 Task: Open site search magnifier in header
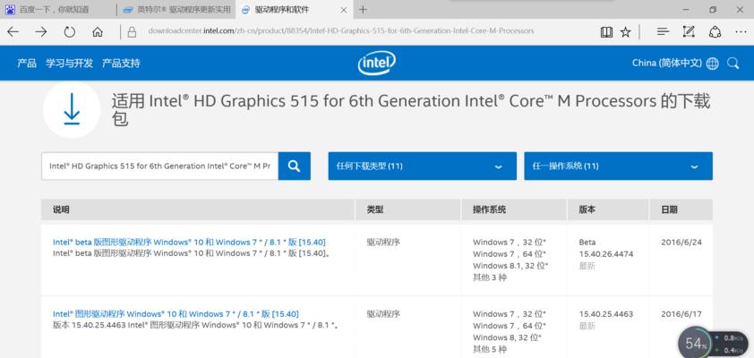(733, 63)
